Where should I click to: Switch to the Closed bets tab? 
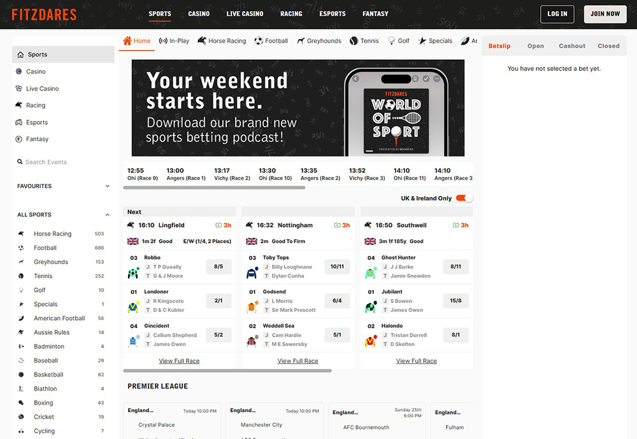608,46
